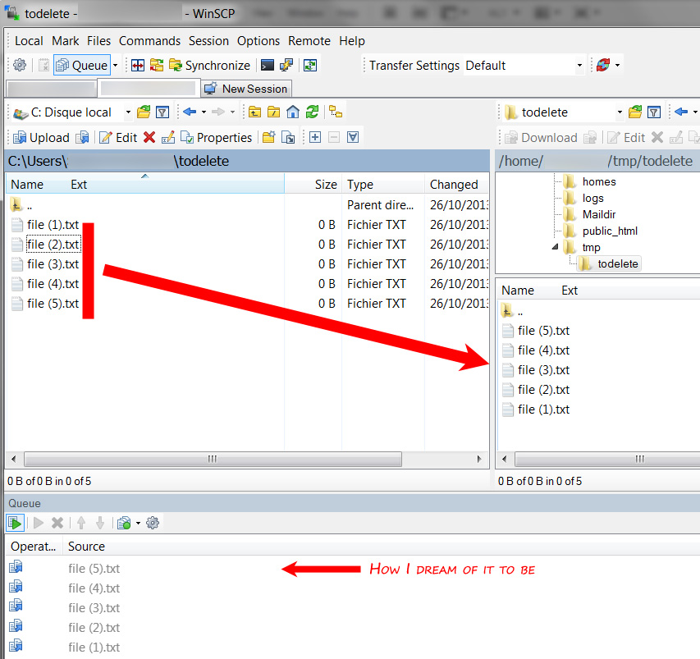Click the local panel horizontal scrollbar
Image resolution: width=700 pixels, height=659 pixels.
[246, 460]
